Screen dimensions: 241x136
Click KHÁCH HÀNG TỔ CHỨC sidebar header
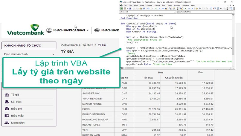coord(29,45)
